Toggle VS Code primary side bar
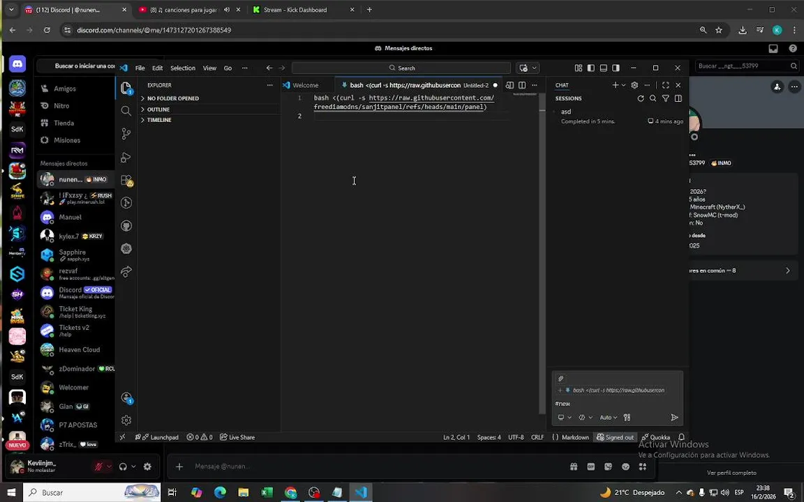Image resolution: width=804 pixels, height=502 pixels. 590,68
